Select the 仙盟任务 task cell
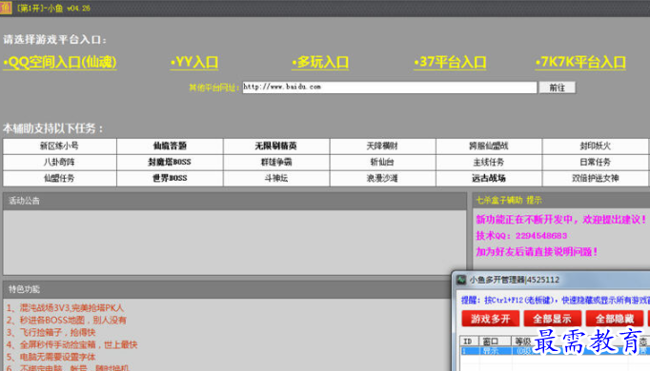The image size is (650, 371). [x=60, y=178]
